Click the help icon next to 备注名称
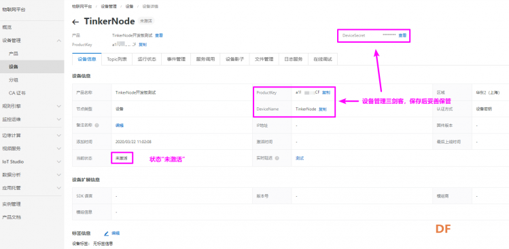The height and width of the screenshot is (249, 509). coord(96,126)
